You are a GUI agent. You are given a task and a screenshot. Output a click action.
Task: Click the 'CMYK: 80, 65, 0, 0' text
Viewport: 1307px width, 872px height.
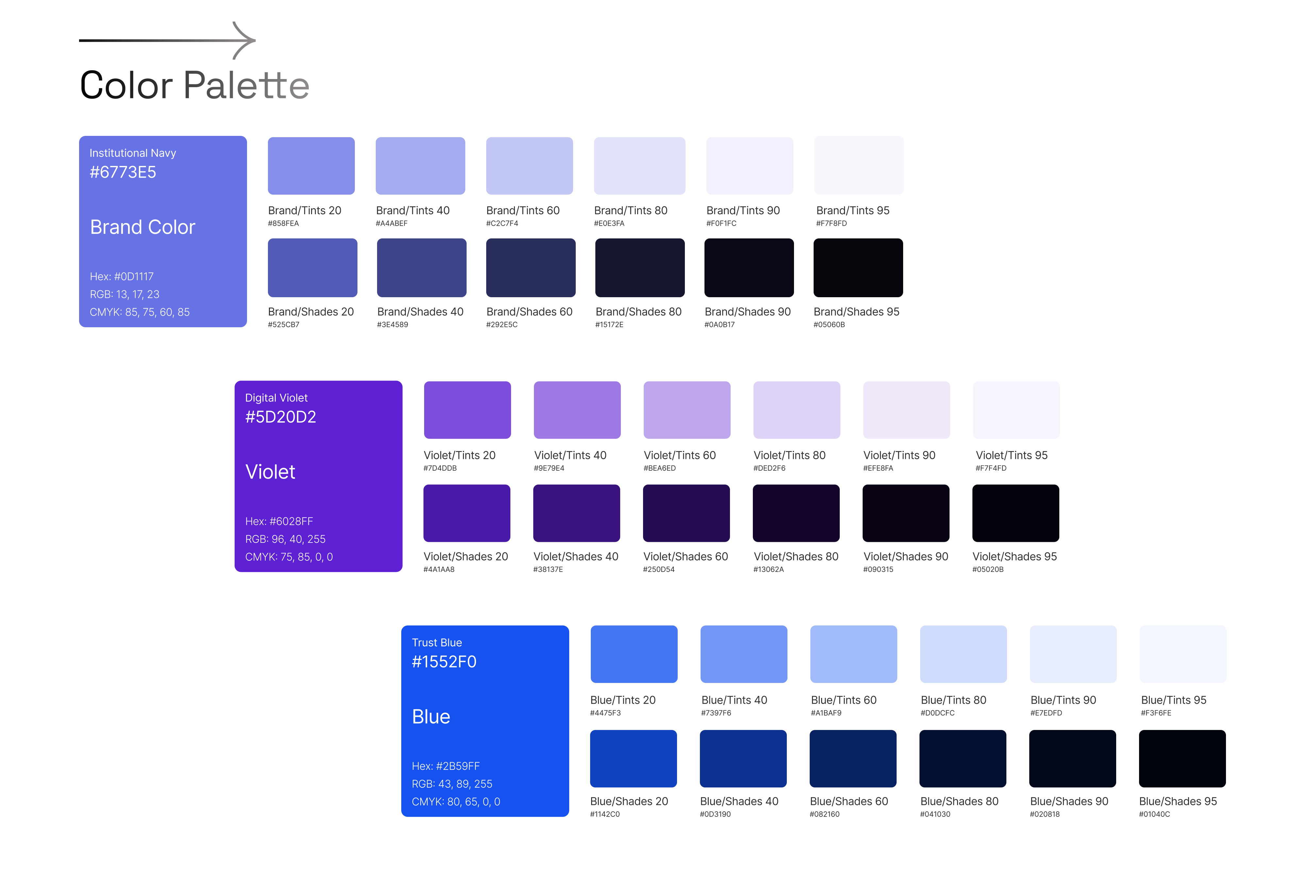456,801
